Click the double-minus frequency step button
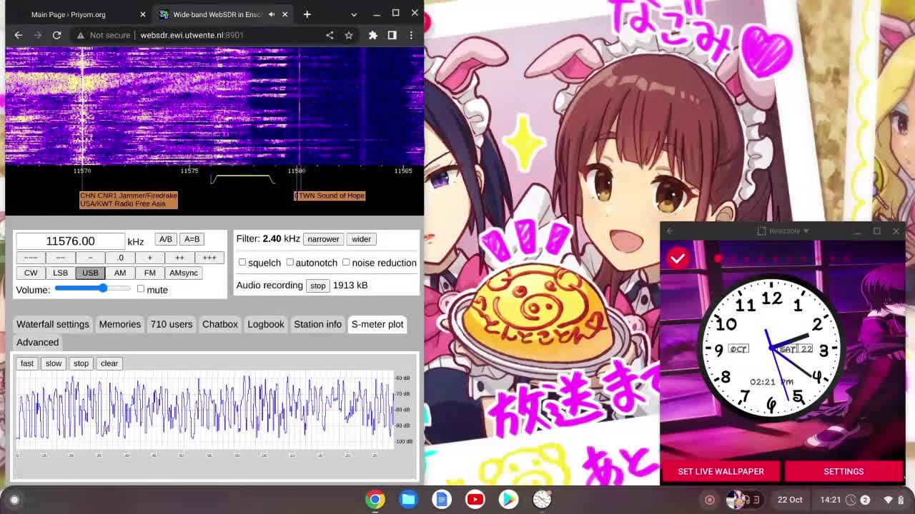 point(60,258)
